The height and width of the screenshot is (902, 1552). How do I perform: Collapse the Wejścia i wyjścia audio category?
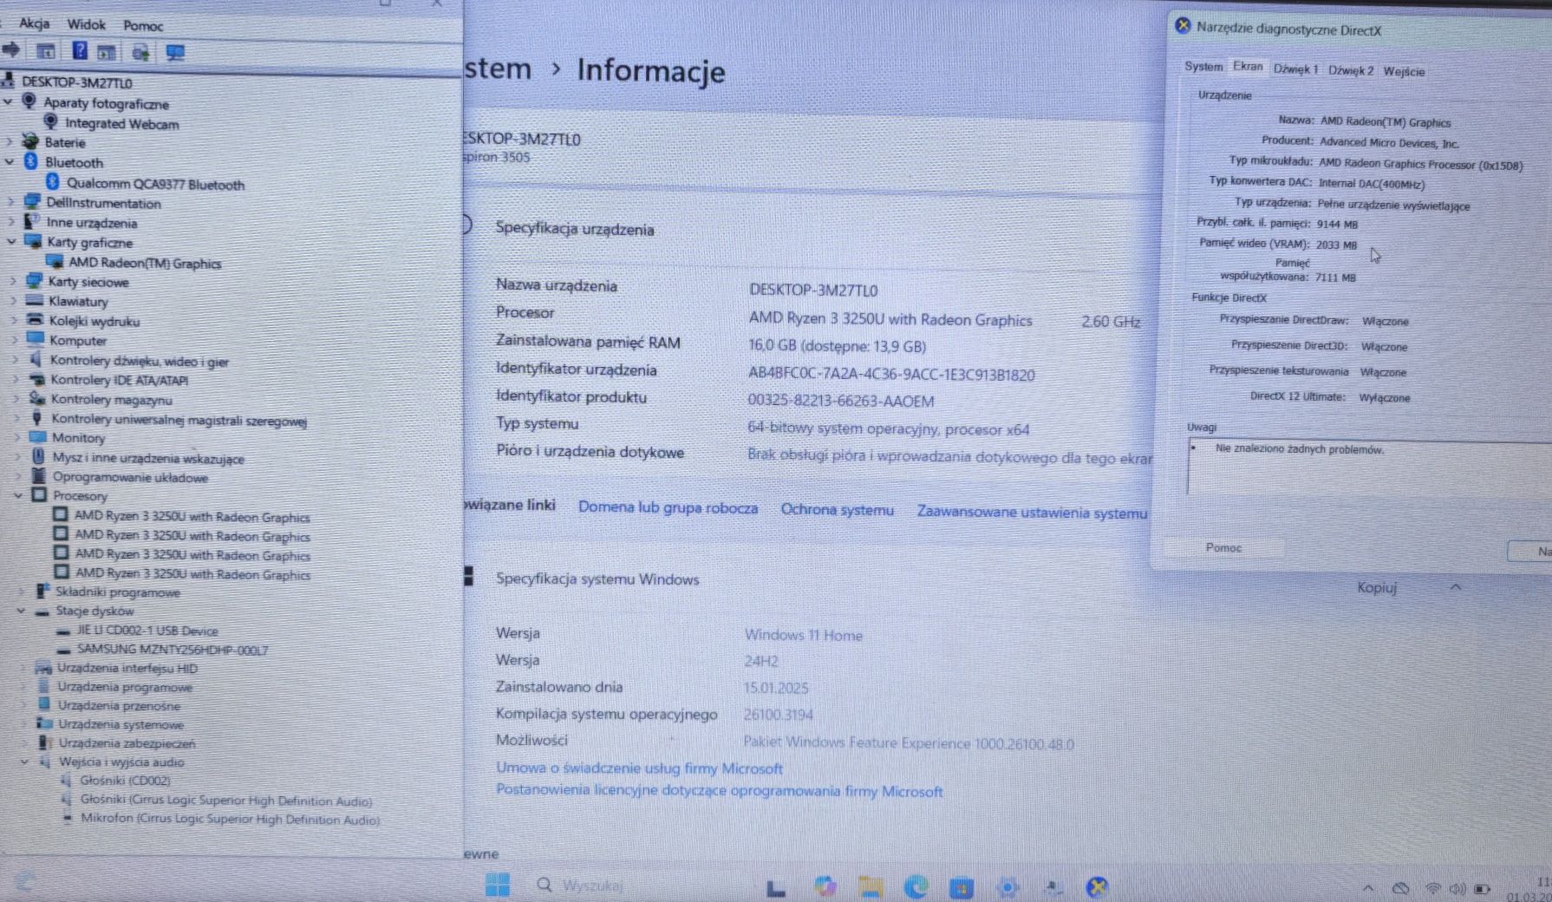(x=24, y=761)
